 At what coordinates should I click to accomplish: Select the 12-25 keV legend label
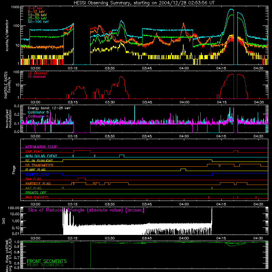click(x=37, y=15)
